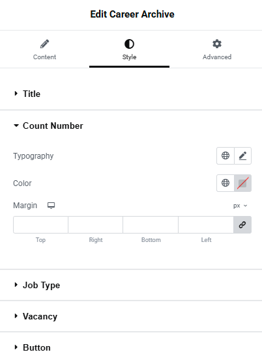This screenshot has height=363, width=262.
Task: Click the Margin Right input field
Action: coord(96,224)
